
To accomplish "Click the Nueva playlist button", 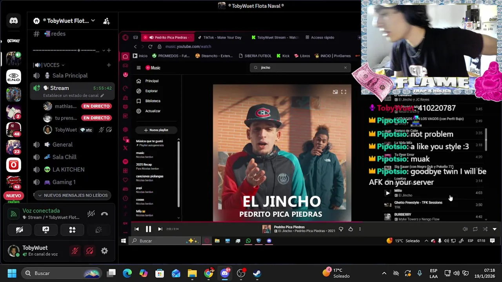I will 156,130.
